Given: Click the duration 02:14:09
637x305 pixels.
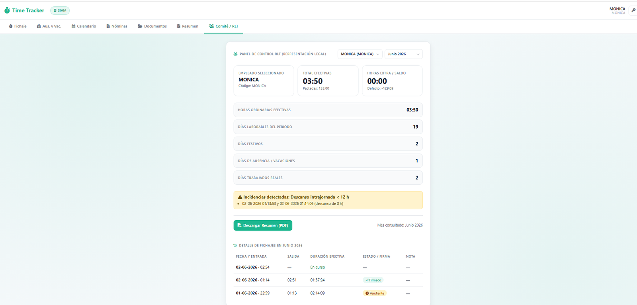Looking at the screenshot, I should point(317,293).
